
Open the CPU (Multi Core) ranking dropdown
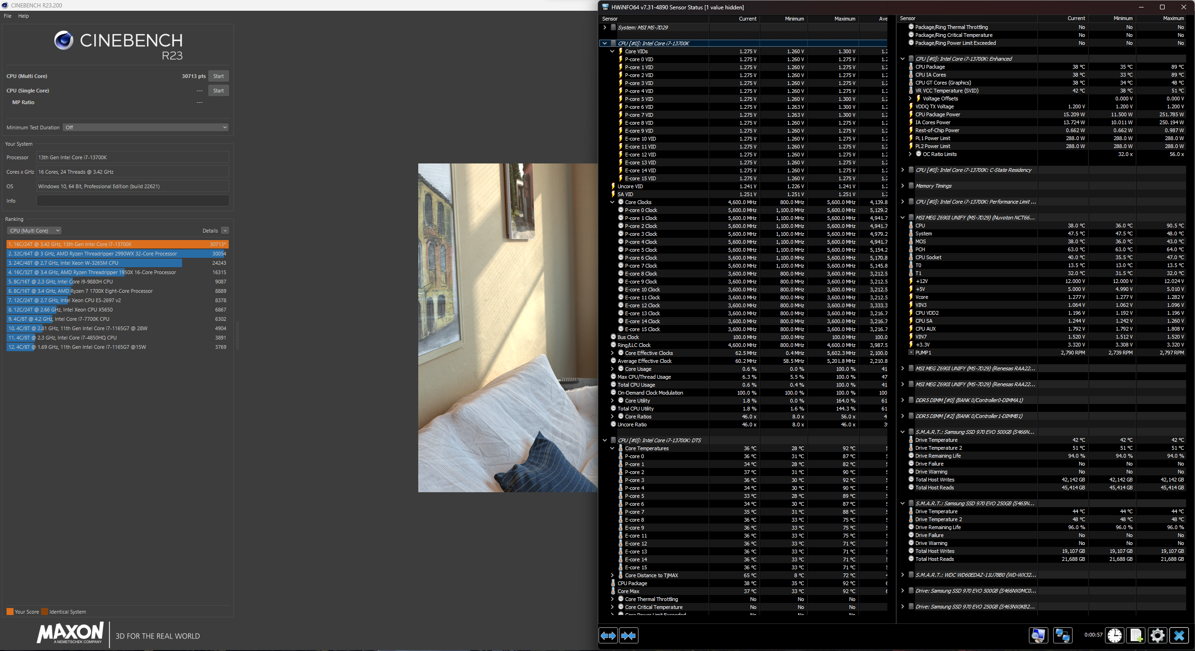[34, 231]
